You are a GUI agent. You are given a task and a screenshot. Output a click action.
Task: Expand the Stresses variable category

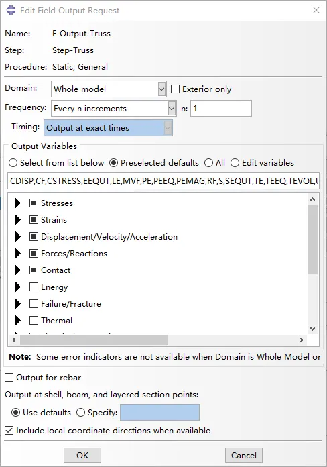click(18, 203)
